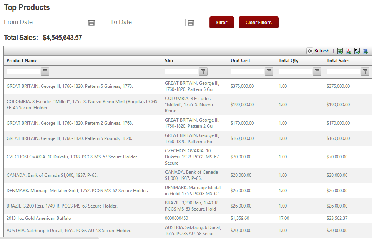Click the Sku value 0000600450
Viewport: 374px width, 239px height.
click(x=176, y=218)
